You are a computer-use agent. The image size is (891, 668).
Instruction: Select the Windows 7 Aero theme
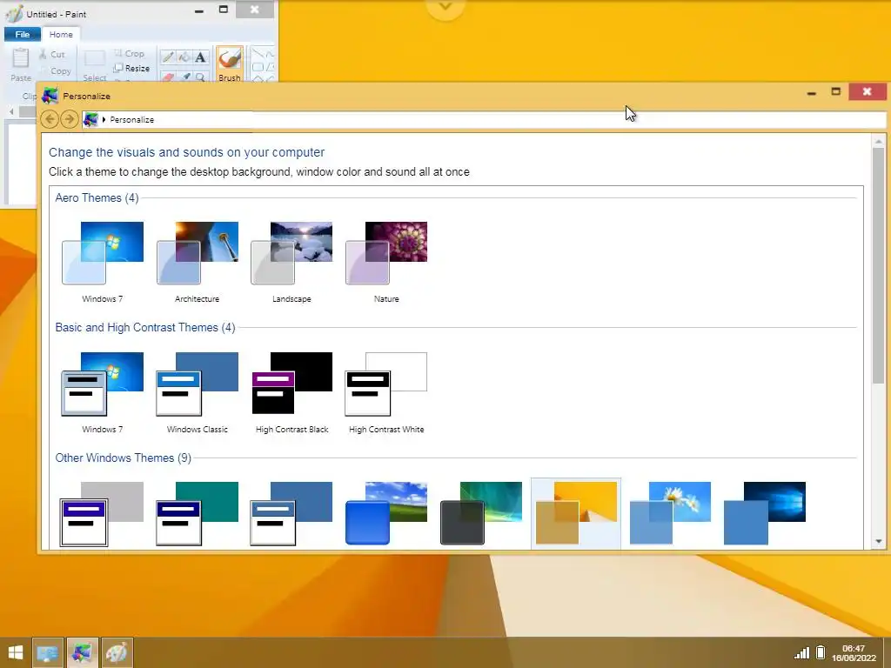coord(103,262)
